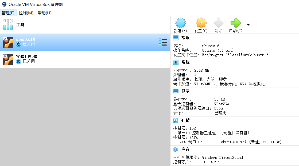Click the 控制器: IDE label
This screenshot has height=166, width=299.
pyautogui.click(x=184, y=128)
